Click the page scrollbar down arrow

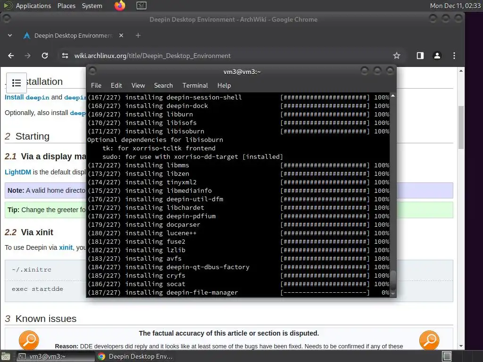point(461,346)
